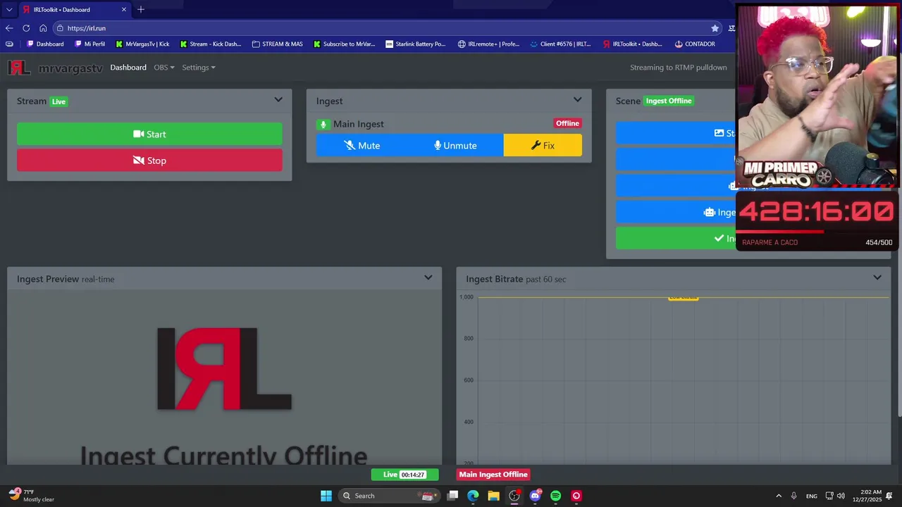Open the Client #6576 bookmark
Screen dimensions: 902x507
(x=561, y=44)
